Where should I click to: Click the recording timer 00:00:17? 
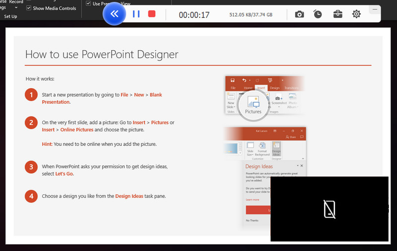click(x=194, y=15)
